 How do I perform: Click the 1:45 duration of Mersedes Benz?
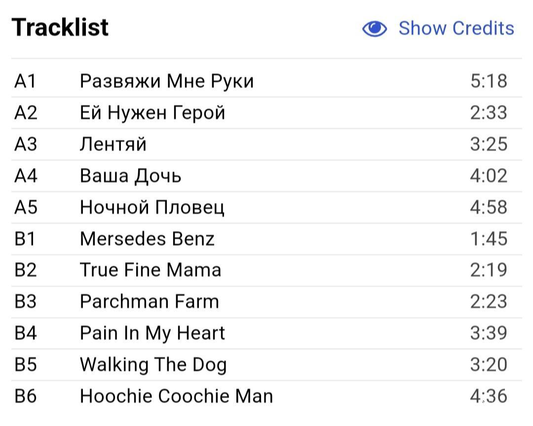point(489,239)
